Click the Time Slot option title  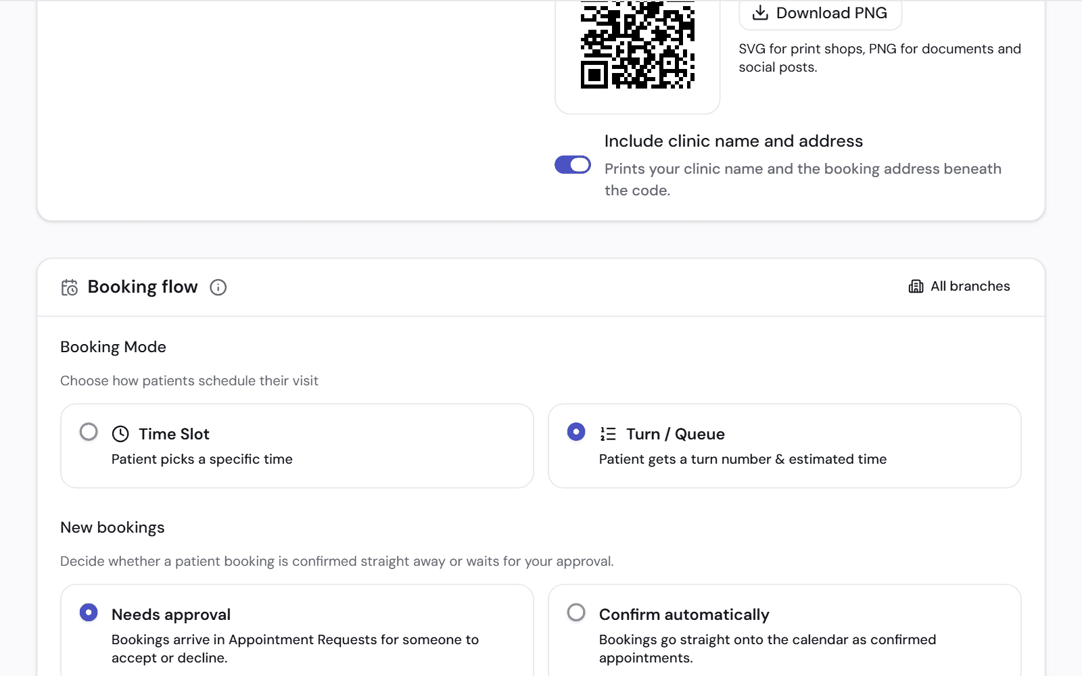point(174,434)
